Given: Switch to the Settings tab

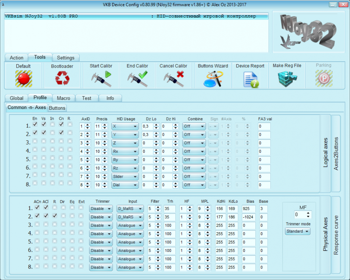Looking at the screenshot, I should click(x=65, y=58).
